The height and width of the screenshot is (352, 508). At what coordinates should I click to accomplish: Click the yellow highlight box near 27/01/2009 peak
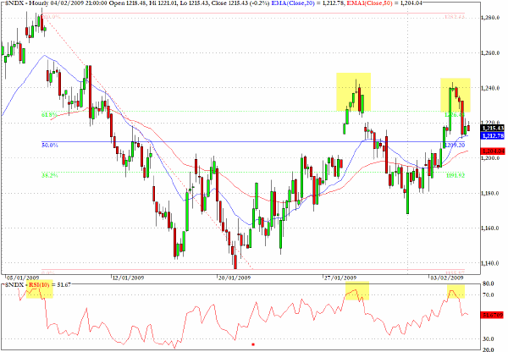click(353, 92)
